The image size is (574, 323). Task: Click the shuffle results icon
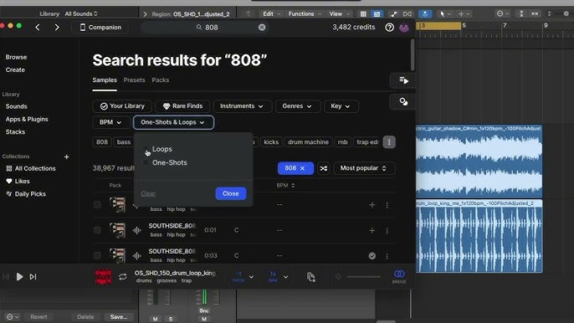point(324,168)
